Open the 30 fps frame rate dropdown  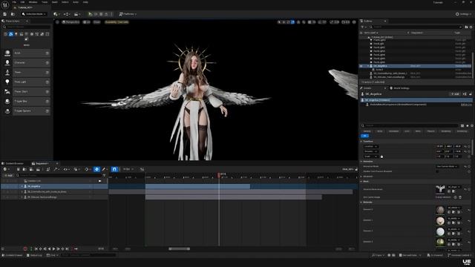point(128,169)
